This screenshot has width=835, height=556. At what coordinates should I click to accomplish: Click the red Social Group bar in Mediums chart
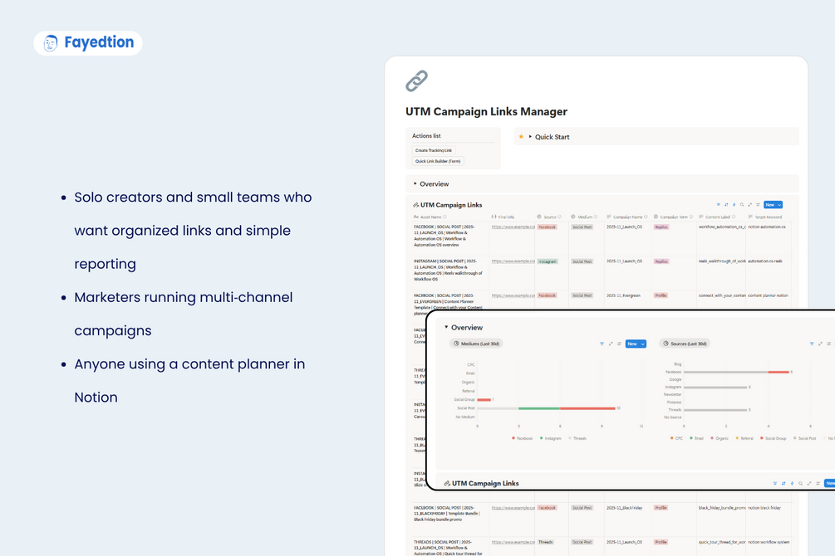[484, 400]
